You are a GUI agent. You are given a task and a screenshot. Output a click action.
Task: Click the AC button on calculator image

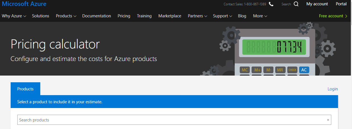pos(304,70)
